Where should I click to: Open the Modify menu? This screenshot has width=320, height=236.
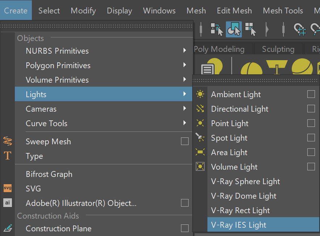(x=83, y=11)
